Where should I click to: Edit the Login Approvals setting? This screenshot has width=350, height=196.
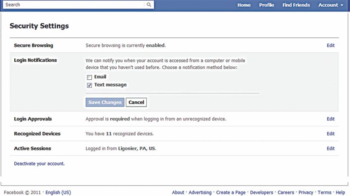330,119
